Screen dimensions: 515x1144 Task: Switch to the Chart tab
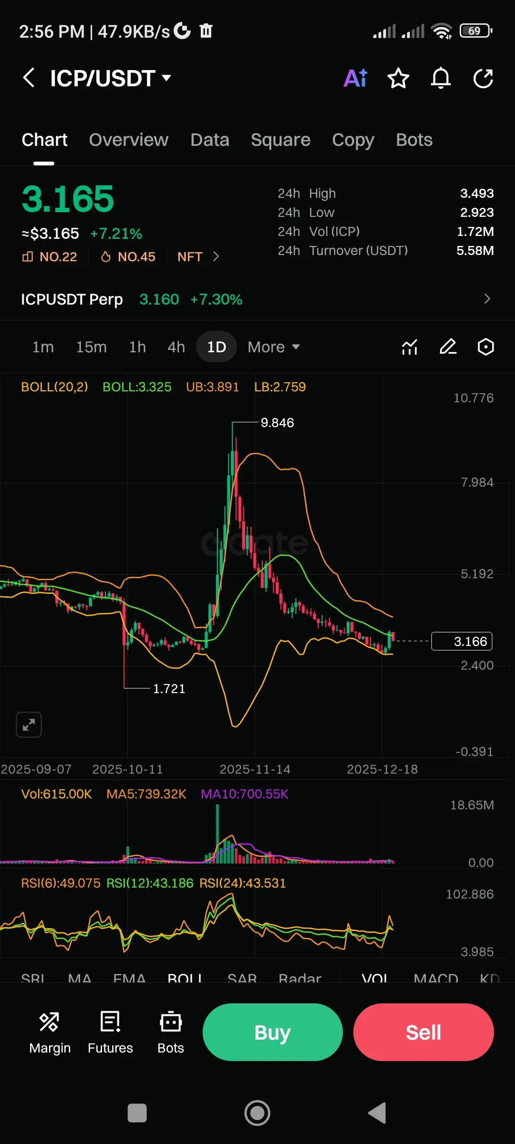coord(44,140)
